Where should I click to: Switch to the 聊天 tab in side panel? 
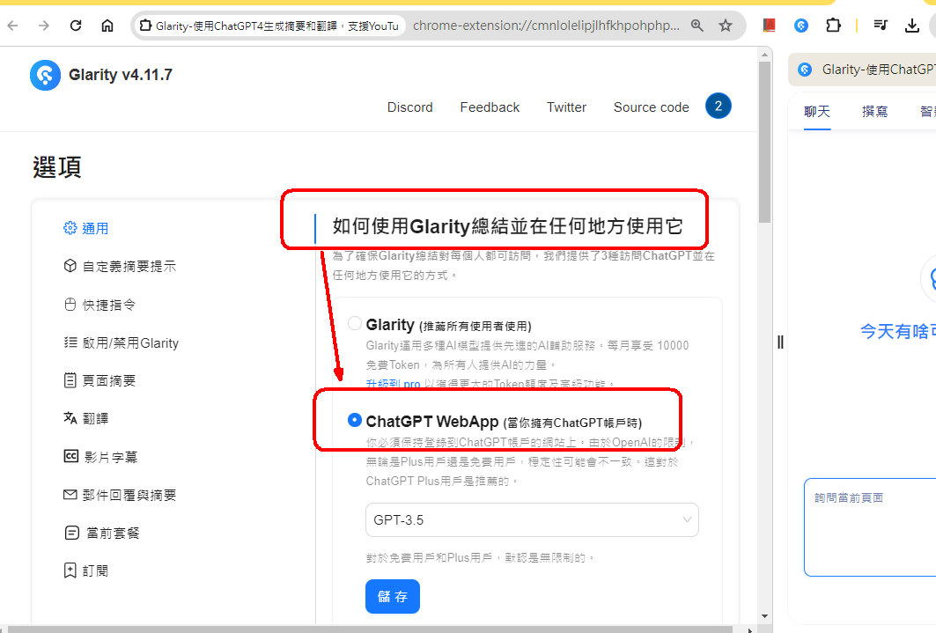816,112
